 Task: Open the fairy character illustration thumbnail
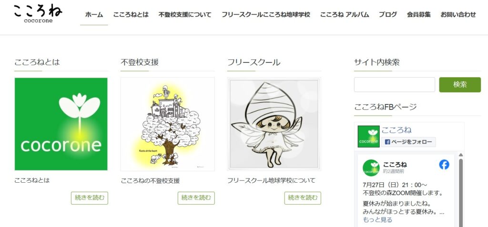(x=274, y=124)
